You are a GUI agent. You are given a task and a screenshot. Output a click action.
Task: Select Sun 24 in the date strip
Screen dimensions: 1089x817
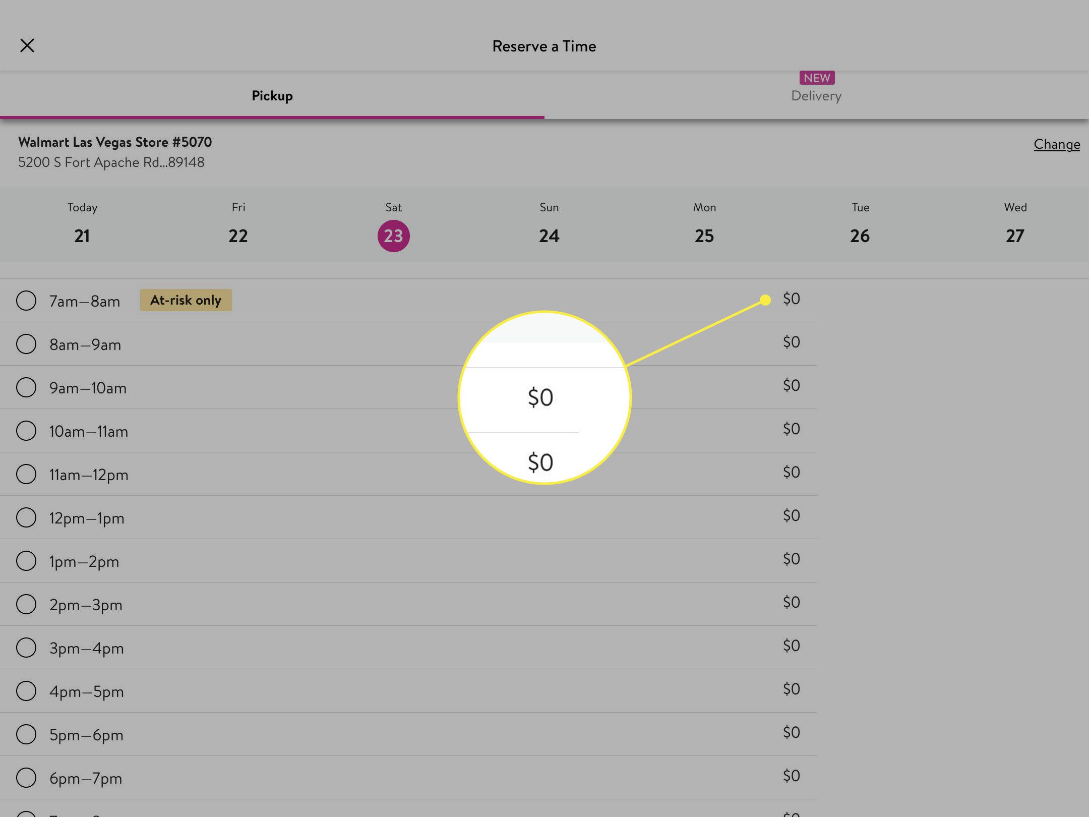[x=549, y=223]
